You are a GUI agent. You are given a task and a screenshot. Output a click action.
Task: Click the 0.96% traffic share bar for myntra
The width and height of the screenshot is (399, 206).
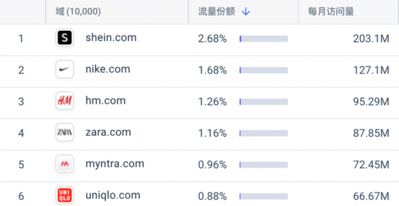pyautogui.click(x=264, y=165)
